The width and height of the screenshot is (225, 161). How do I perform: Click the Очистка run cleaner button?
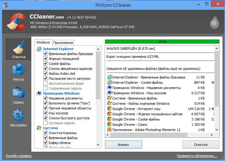(201, 145)
